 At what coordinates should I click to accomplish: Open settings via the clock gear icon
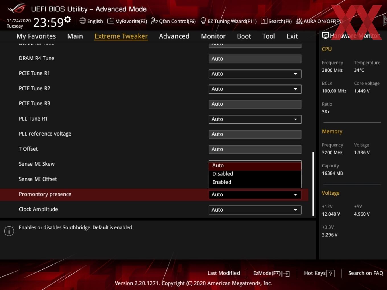pos(67,20)
